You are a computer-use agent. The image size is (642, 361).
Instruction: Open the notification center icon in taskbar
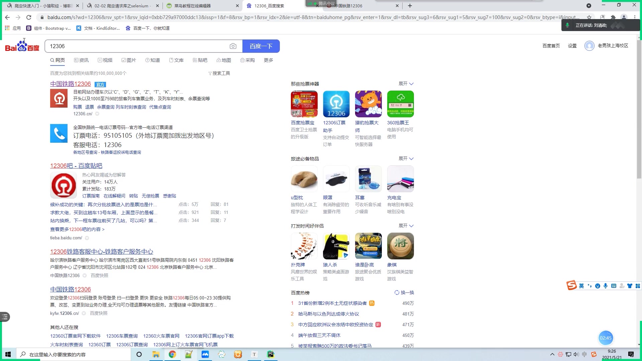(x=631, y=354)
